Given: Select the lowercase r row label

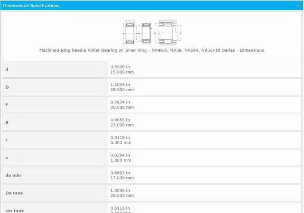Looking at the screenshot, I should [x=7, y=140].
